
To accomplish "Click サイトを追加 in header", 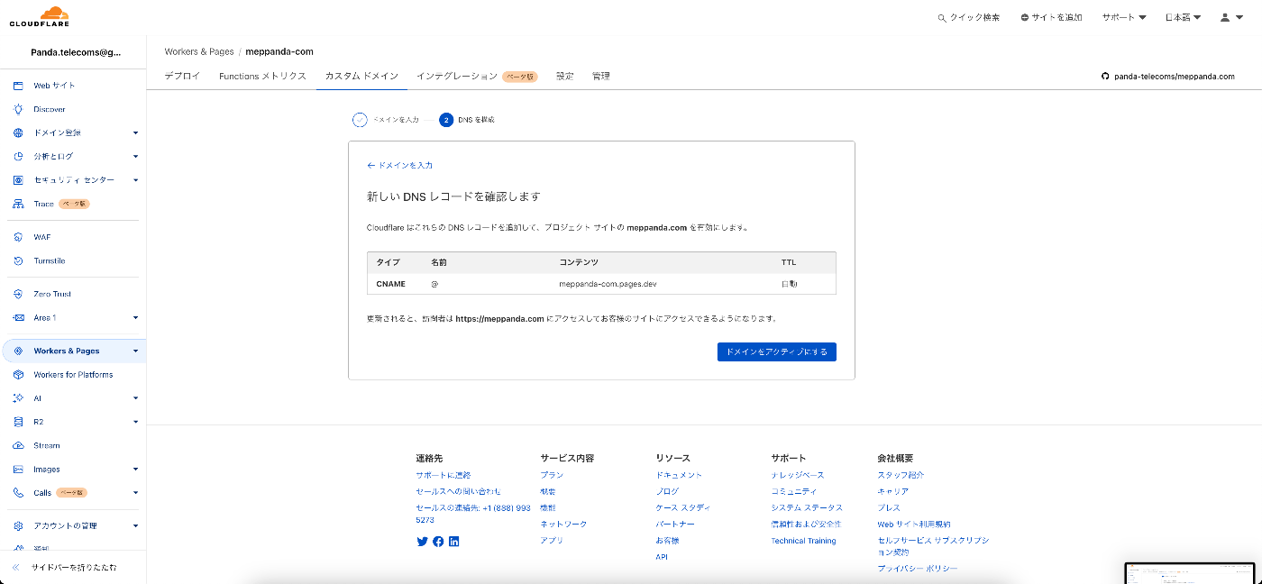I will click(1051, 17).
